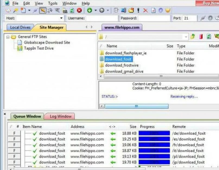Image resolution: width=219 pixels, height=170 pixels.
Task: Open the File menu
Action: tap(15, 3)
